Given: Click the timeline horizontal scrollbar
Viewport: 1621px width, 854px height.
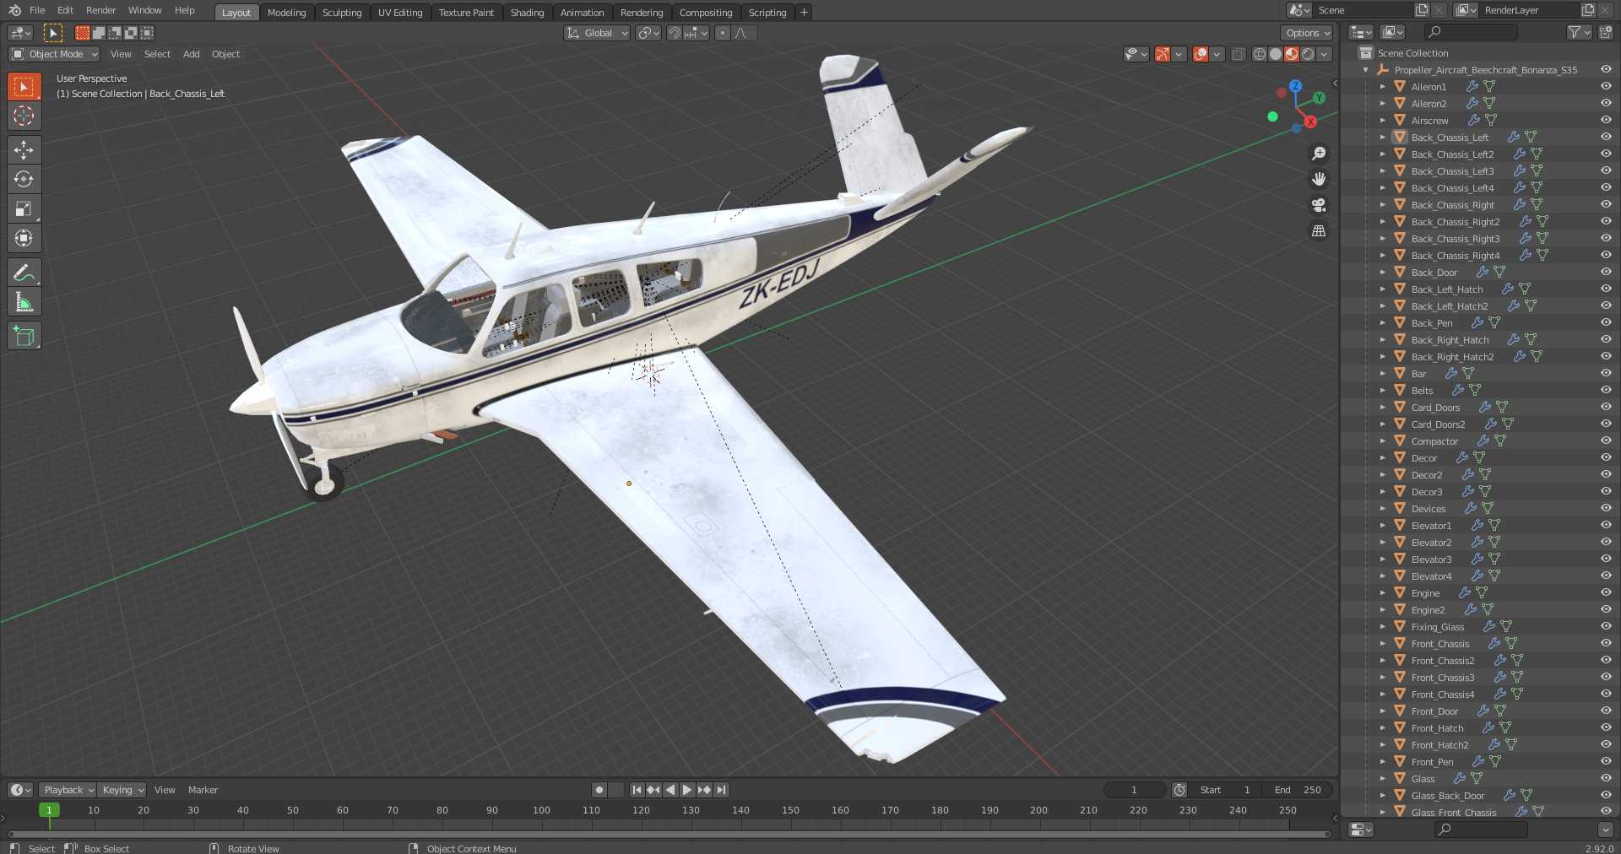Looking at the screenshot, I should tap(669, 835).
